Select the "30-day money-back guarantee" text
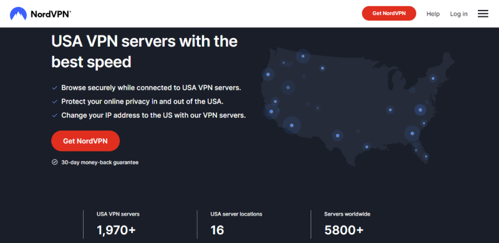 coord(100,162)
